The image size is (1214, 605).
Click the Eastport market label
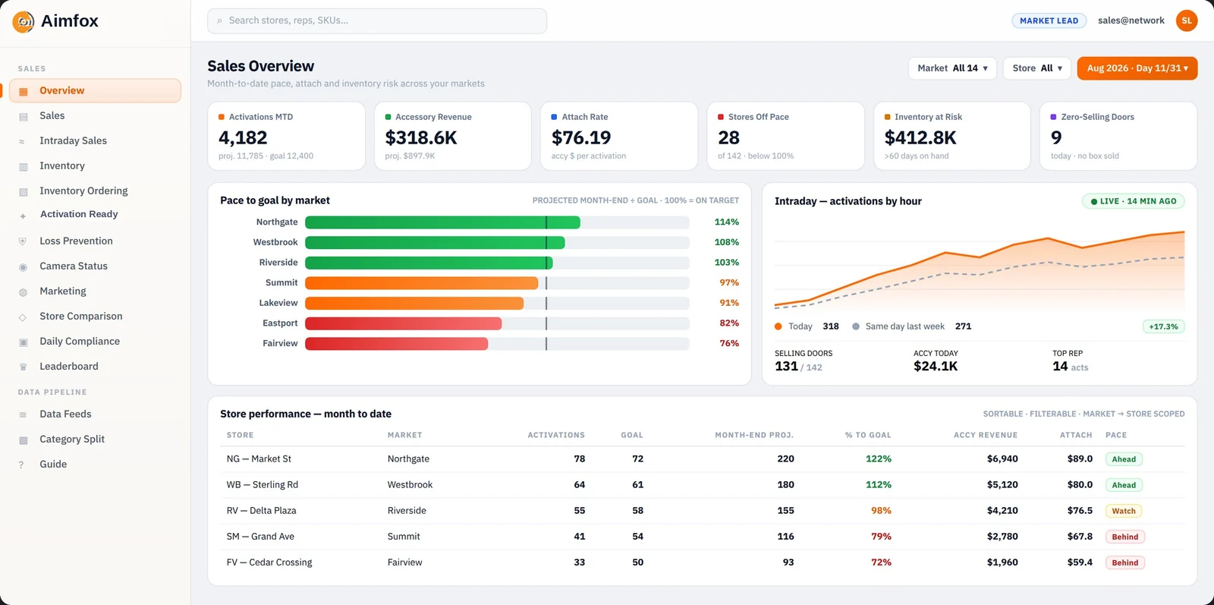click(x=280, y=323)
